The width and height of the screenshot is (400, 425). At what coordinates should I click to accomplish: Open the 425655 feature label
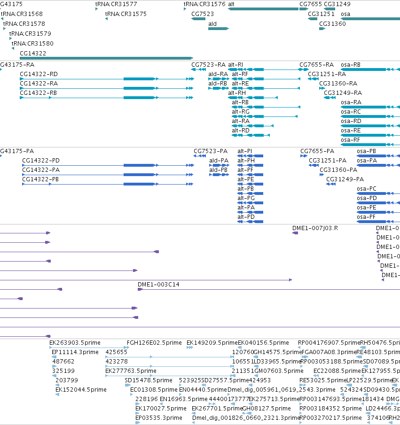117,352
